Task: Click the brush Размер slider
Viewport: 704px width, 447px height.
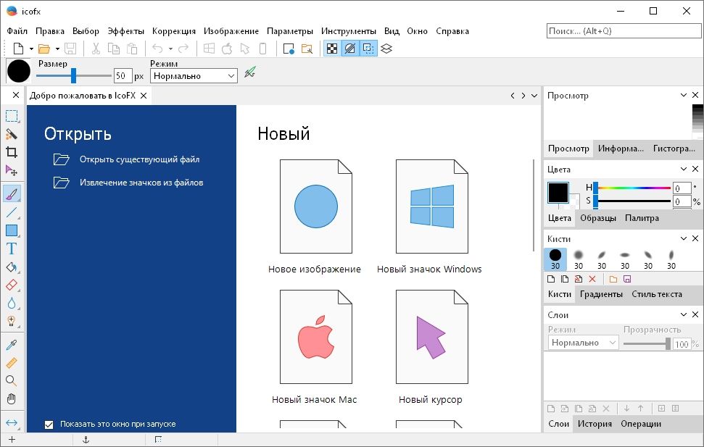Action: (74, 76)
